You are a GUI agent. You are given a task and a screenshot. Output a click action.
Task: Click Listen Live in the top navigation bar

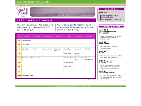(x=67, y=5)
